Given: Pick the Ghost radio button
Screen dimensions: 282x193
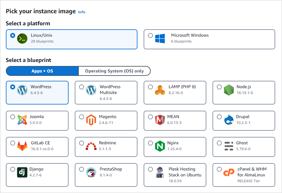Looking at the screenshot, I should [x=219, y=143].
